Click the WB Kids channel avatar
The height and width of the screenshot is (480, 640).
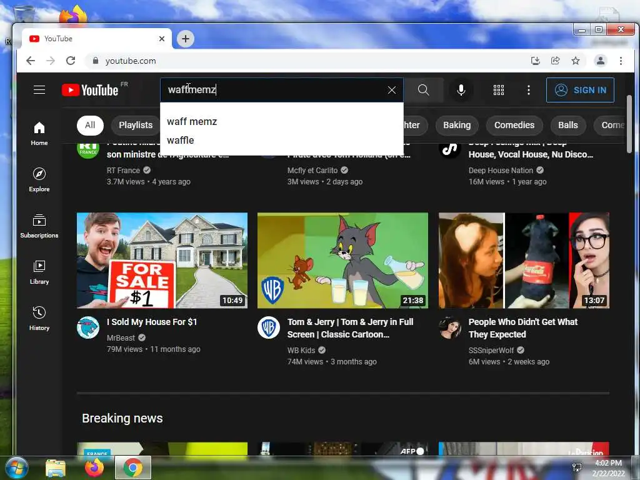(269, 327)
